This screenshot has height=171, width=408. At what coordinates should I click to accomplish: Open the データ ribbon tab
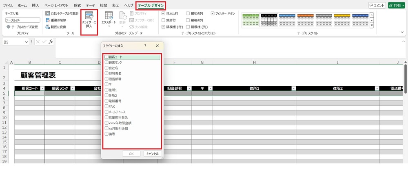click(90, 5)
